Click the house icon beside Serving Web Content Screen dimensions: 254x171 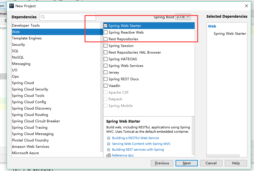tap(109, 144)
